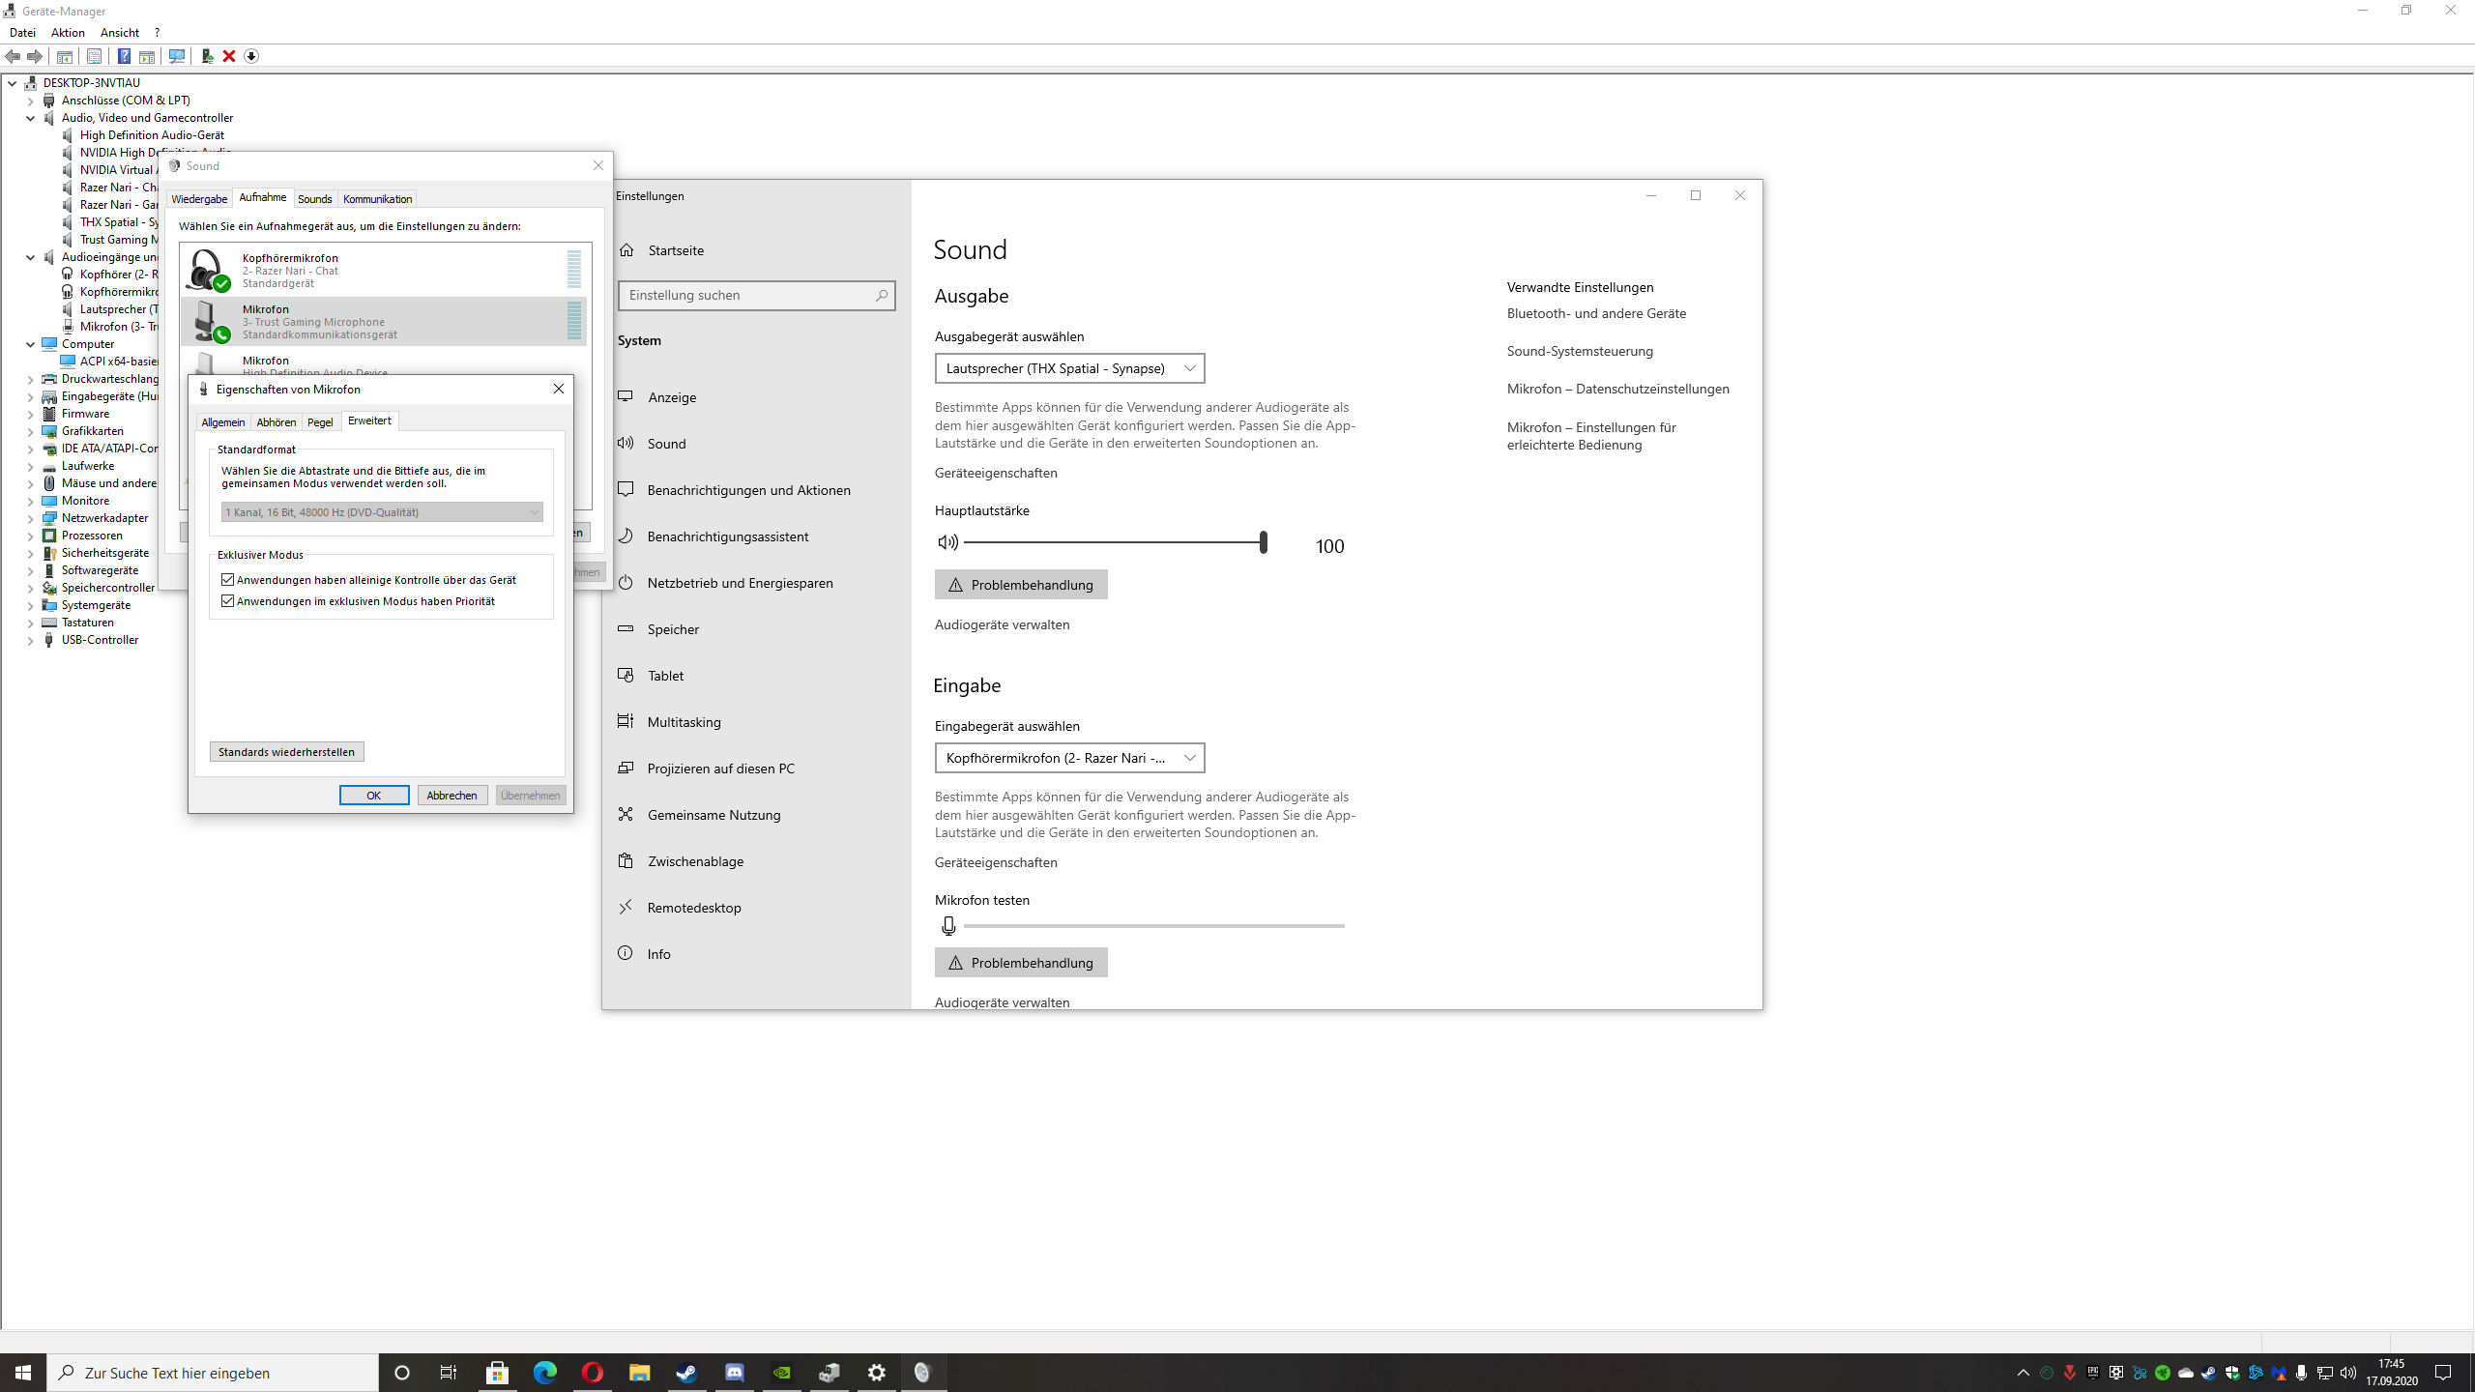This screenshot has width=2475, height=1392.
Task: Collapse the Computer tree node
Action: click(x=30, y=344)
